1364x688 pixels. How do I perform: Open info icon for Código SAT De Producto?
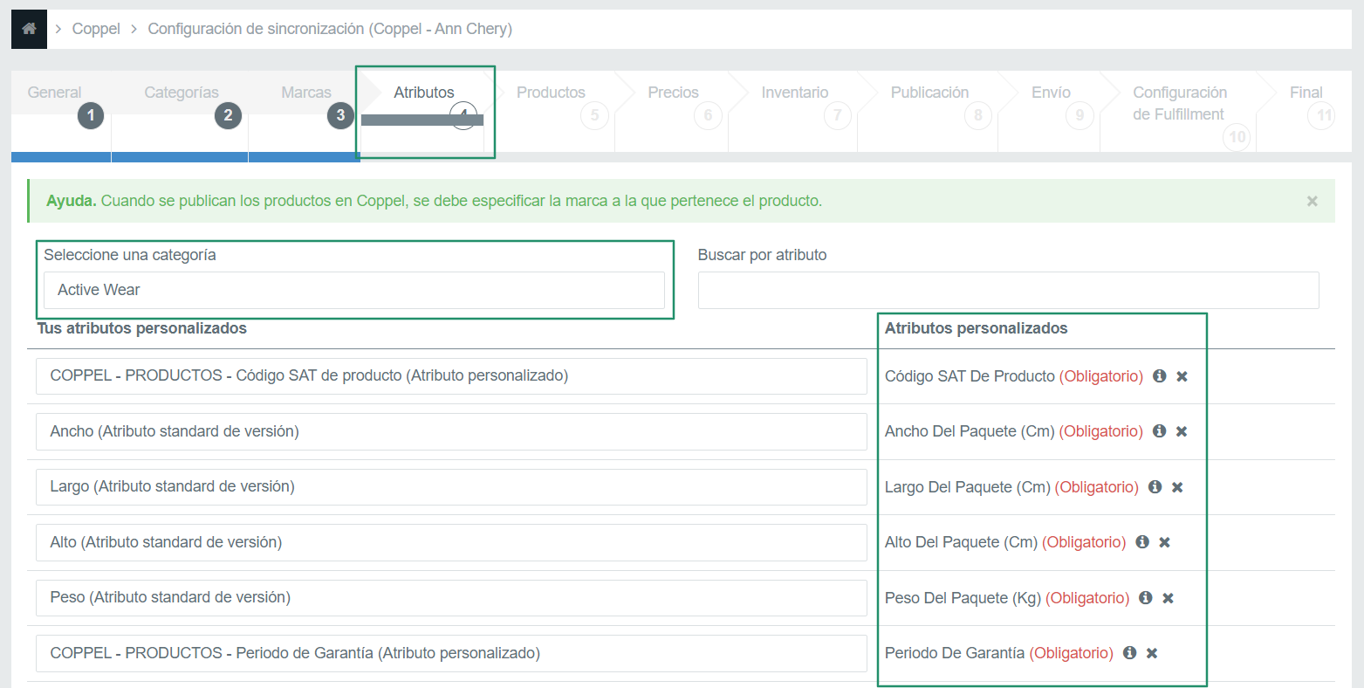1160,376
